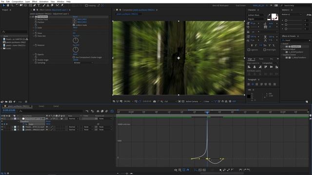
Task: Click the white fill color swatch
Action: (x=274, y=16)
